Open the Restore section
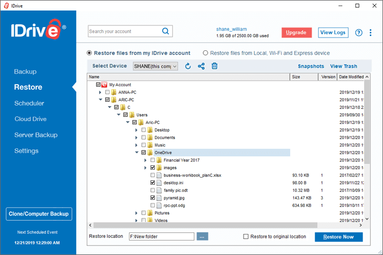383x255 pixels. (x=28, y=87)
